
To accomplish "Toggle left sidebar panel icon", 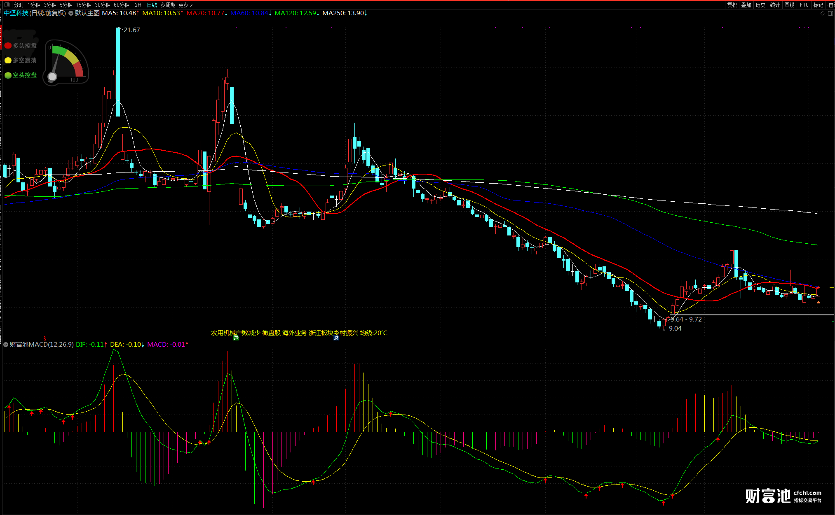I will (7, 5).
